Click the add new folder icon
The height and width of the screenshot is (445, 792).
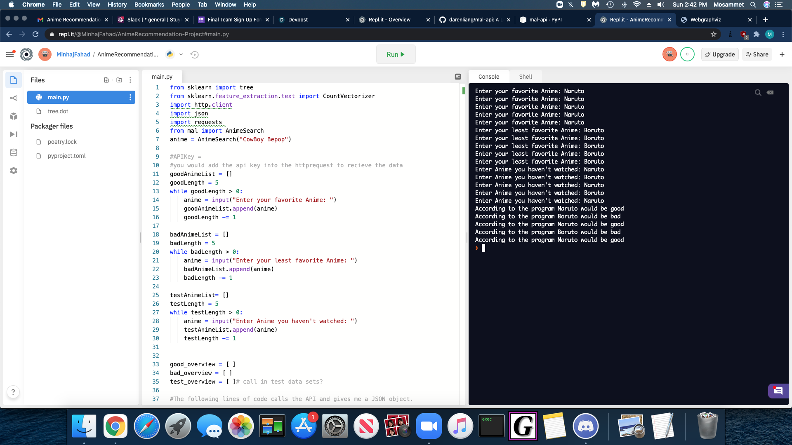(119, 80)
